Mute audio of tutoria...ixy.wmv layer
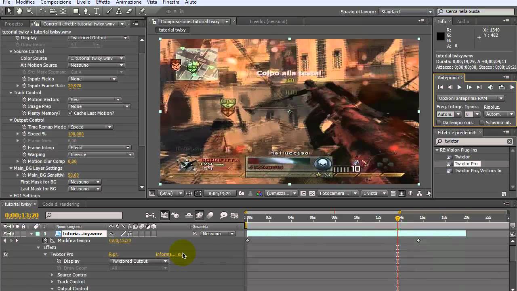517x291 pixels. pos(11,234)
